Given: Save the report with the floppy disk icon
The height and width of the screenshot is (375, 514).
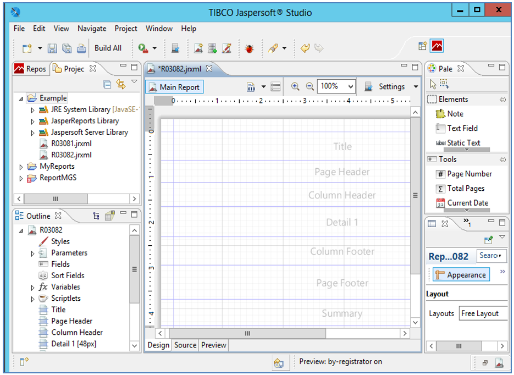Looking at the screenshot, I should pos(52,48).
